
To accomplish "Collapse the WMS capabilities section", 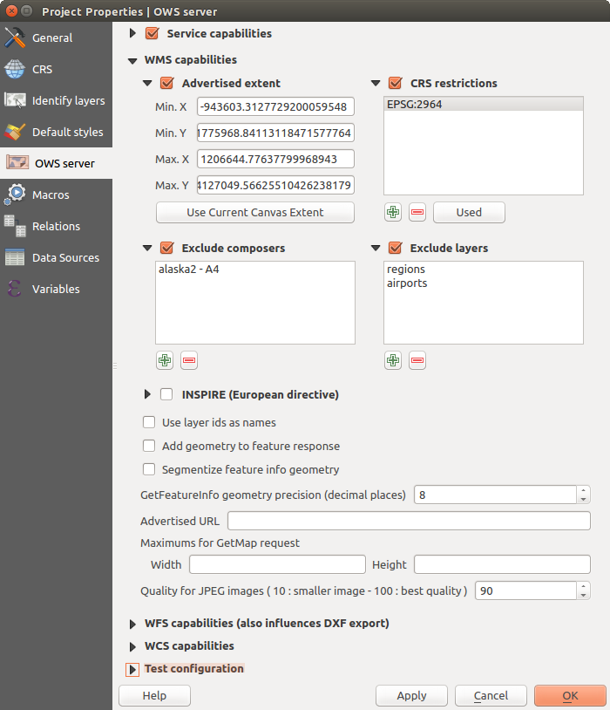I will coord(132,59).
